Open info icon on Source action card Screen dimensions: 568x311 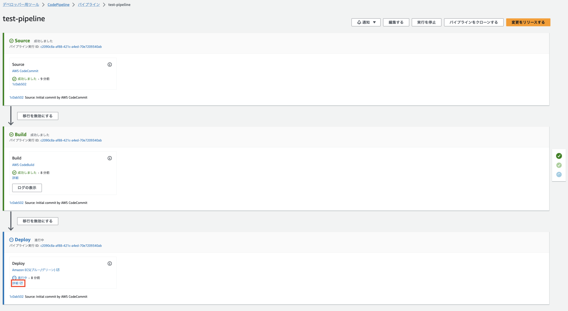[x=110, y=65]
